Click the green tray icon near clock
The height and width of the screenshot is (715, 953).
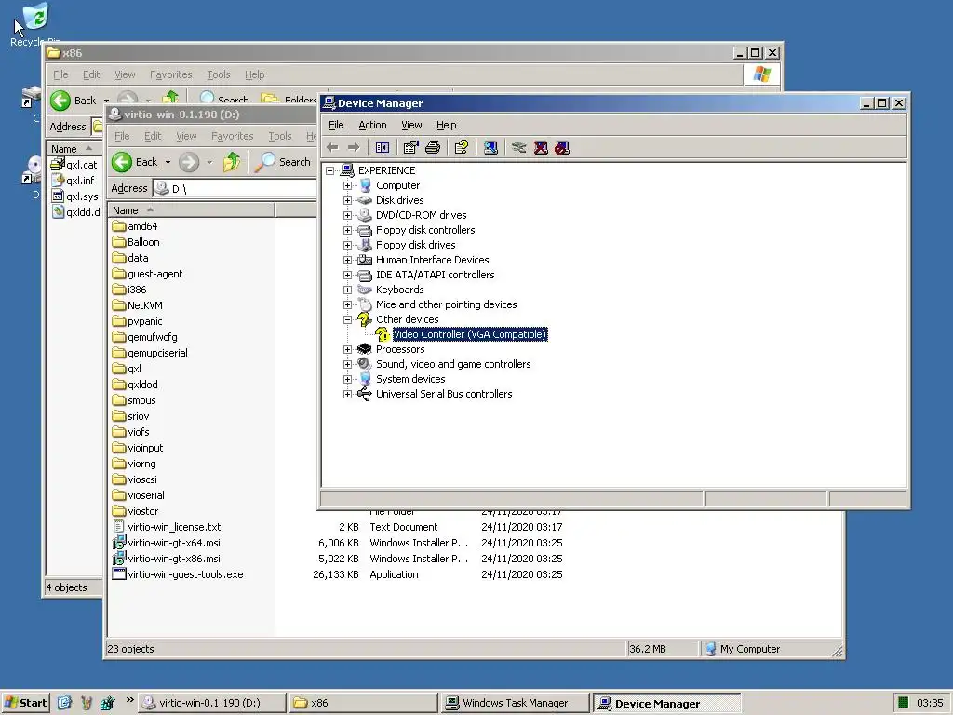tap(903, 703)
